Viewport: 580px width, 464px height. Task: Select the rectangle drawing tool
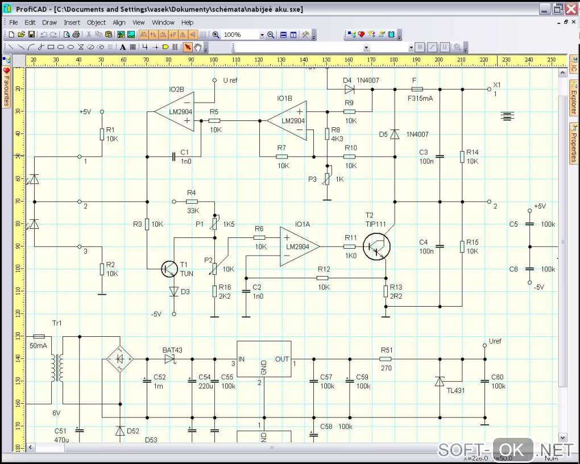click(x=51, y=47)
